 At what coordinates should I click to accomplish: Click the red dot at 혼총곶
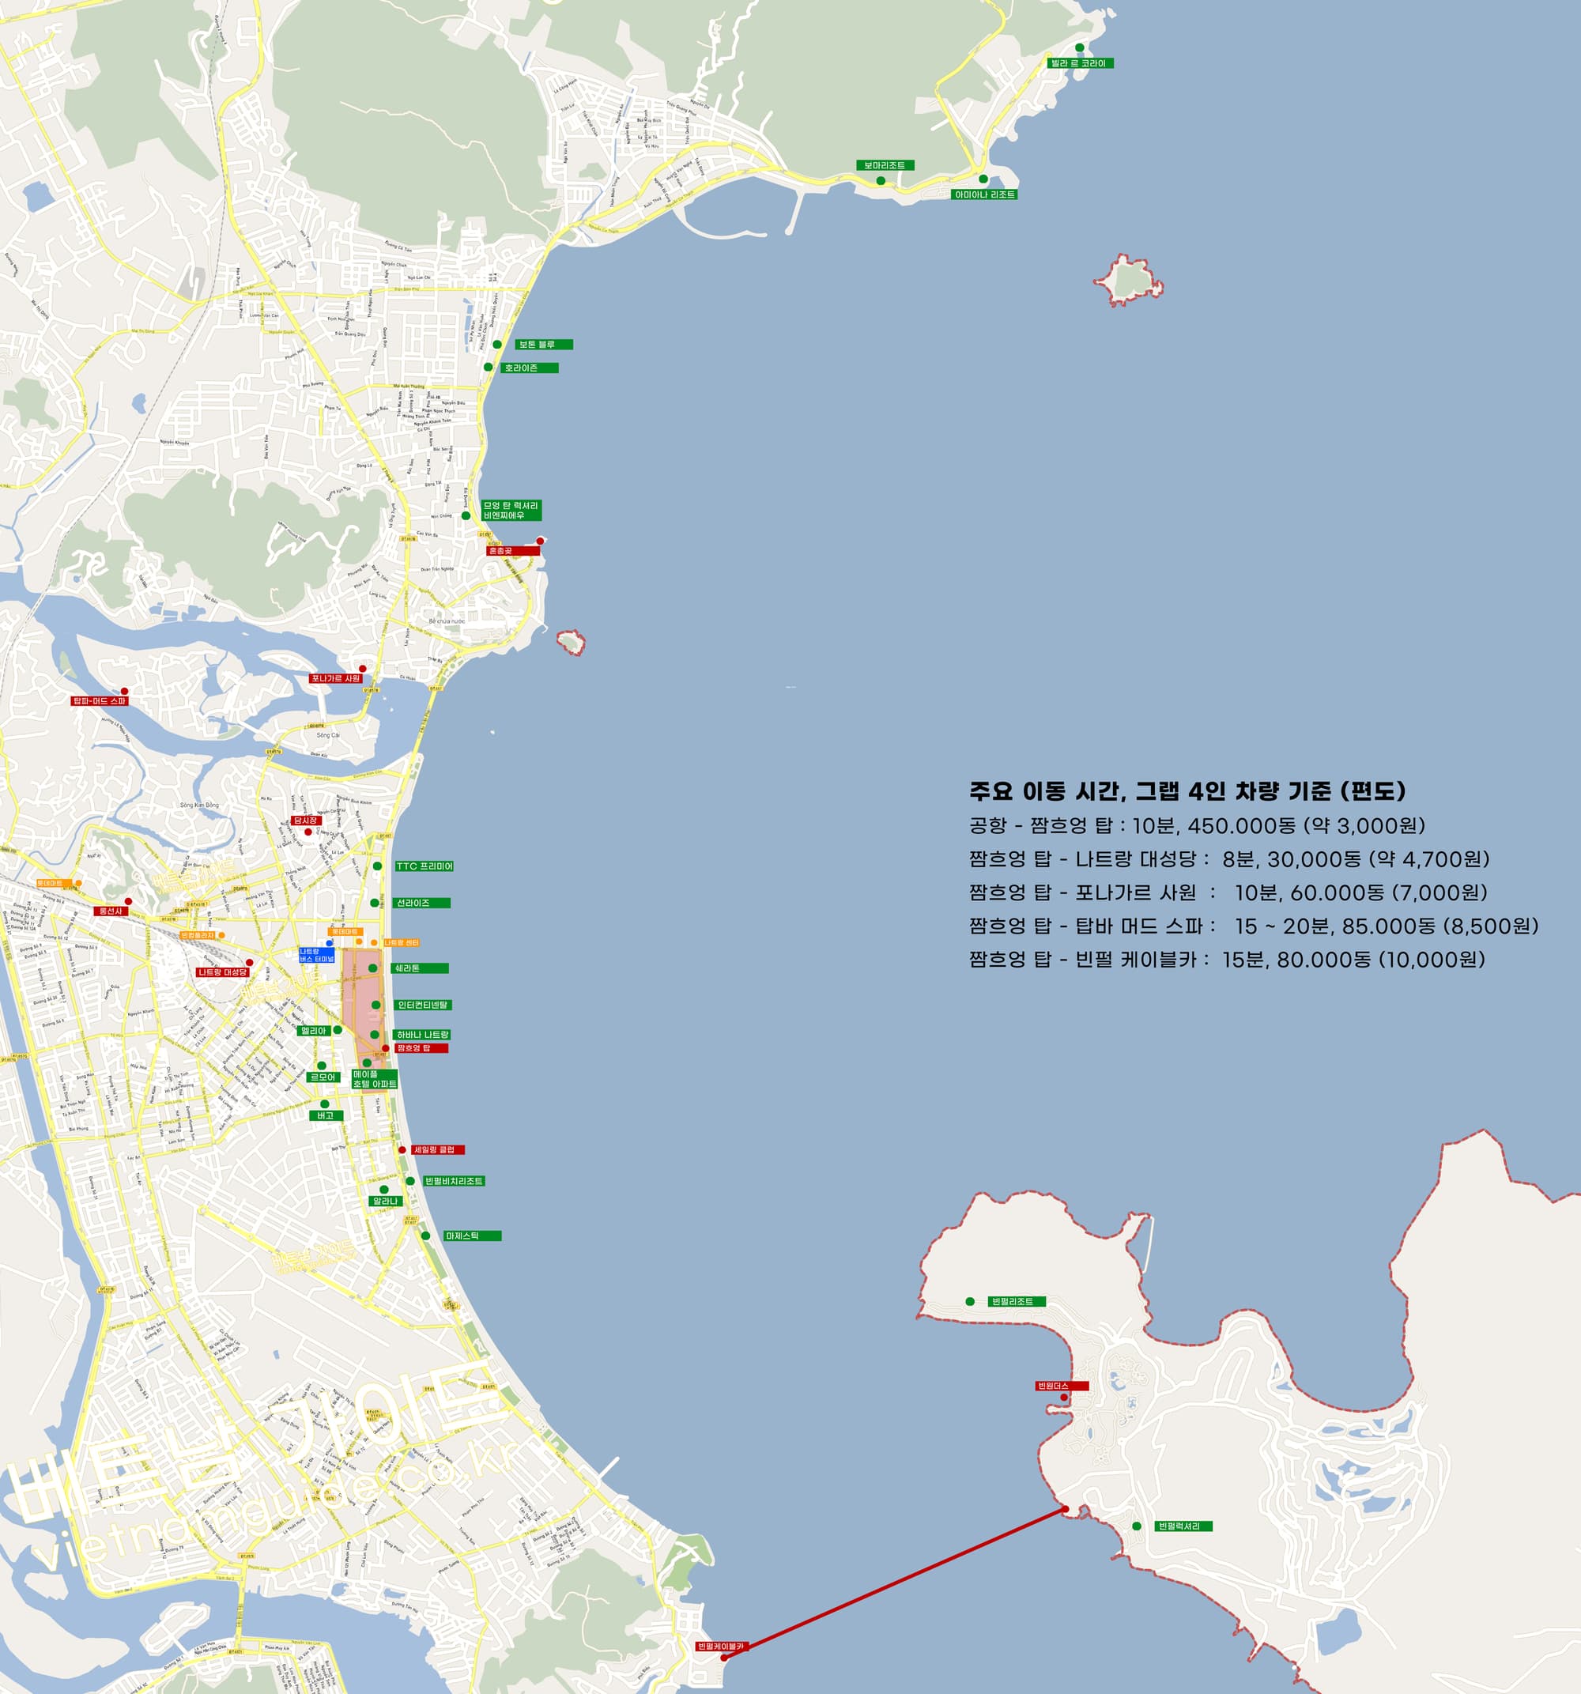(x=541, y=540)
